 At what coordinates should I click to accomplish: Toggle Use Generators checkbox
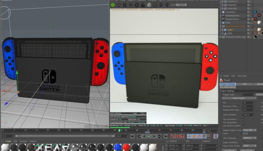(x=244, y=122)
